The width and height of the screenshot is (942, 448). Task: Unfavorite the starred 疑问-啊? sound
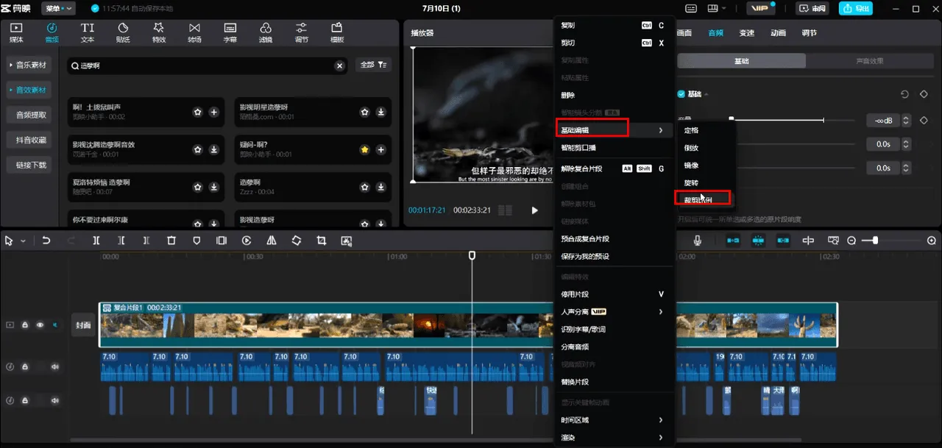click(x=364, y=149)
